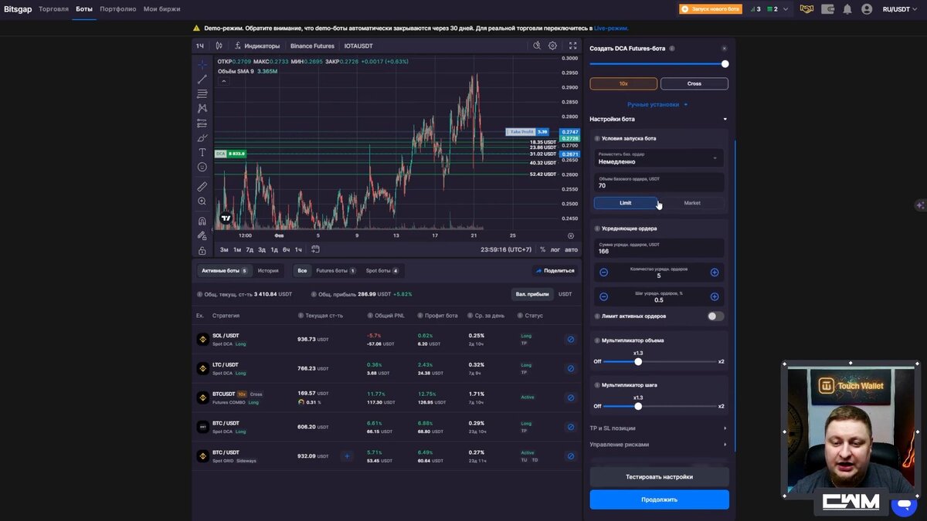Stop the SOL / USDT bot
This screenshot has height=521, width=927.
tap(571, 339)
